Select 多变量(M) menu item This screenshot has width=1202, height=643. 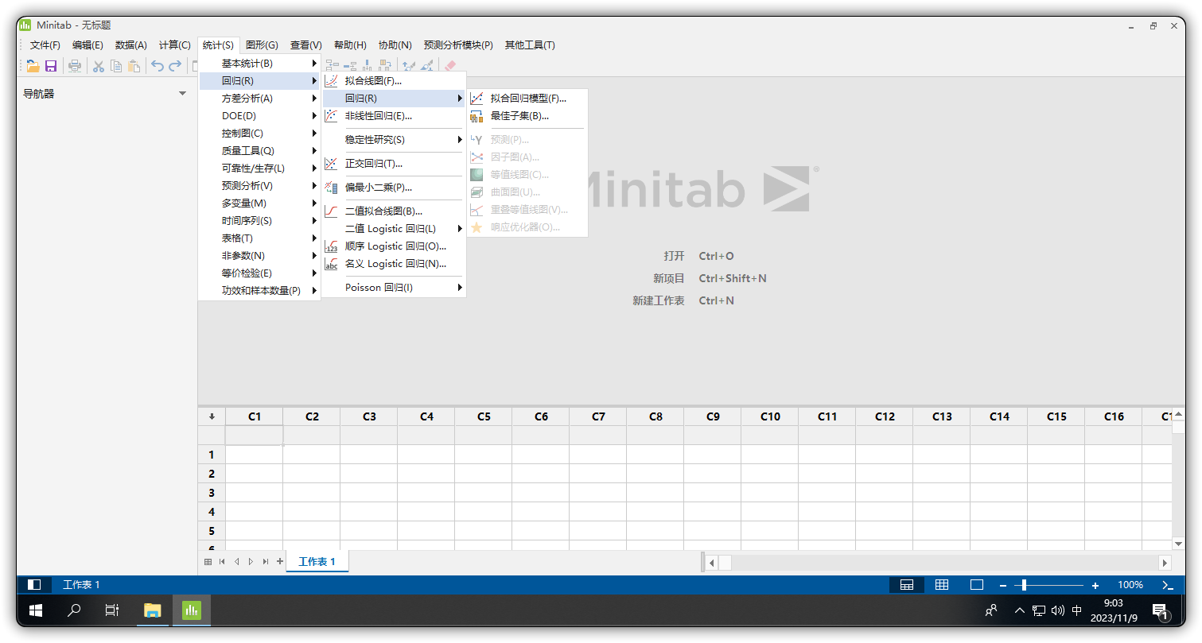point(259,203)
